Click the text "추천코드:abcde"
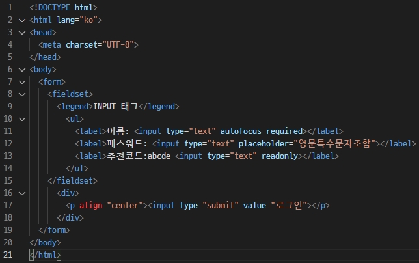419x263 pixels. [139, 156]
